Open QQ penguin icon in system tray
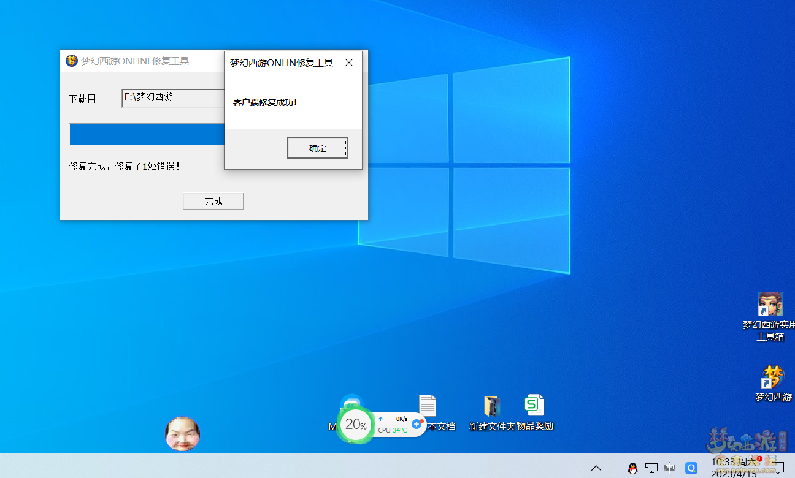 pyautogui.click(x=632, y=468)
